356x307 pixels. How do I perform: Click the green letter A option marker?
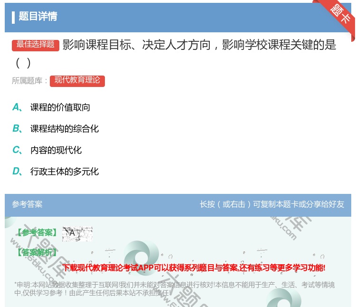tap(17, 107)
